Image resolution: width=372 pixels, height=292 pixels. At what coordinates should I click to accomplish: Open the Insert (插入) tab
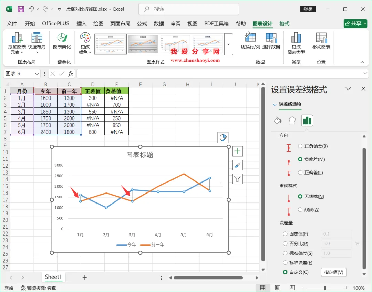click(x=81, y=24)
